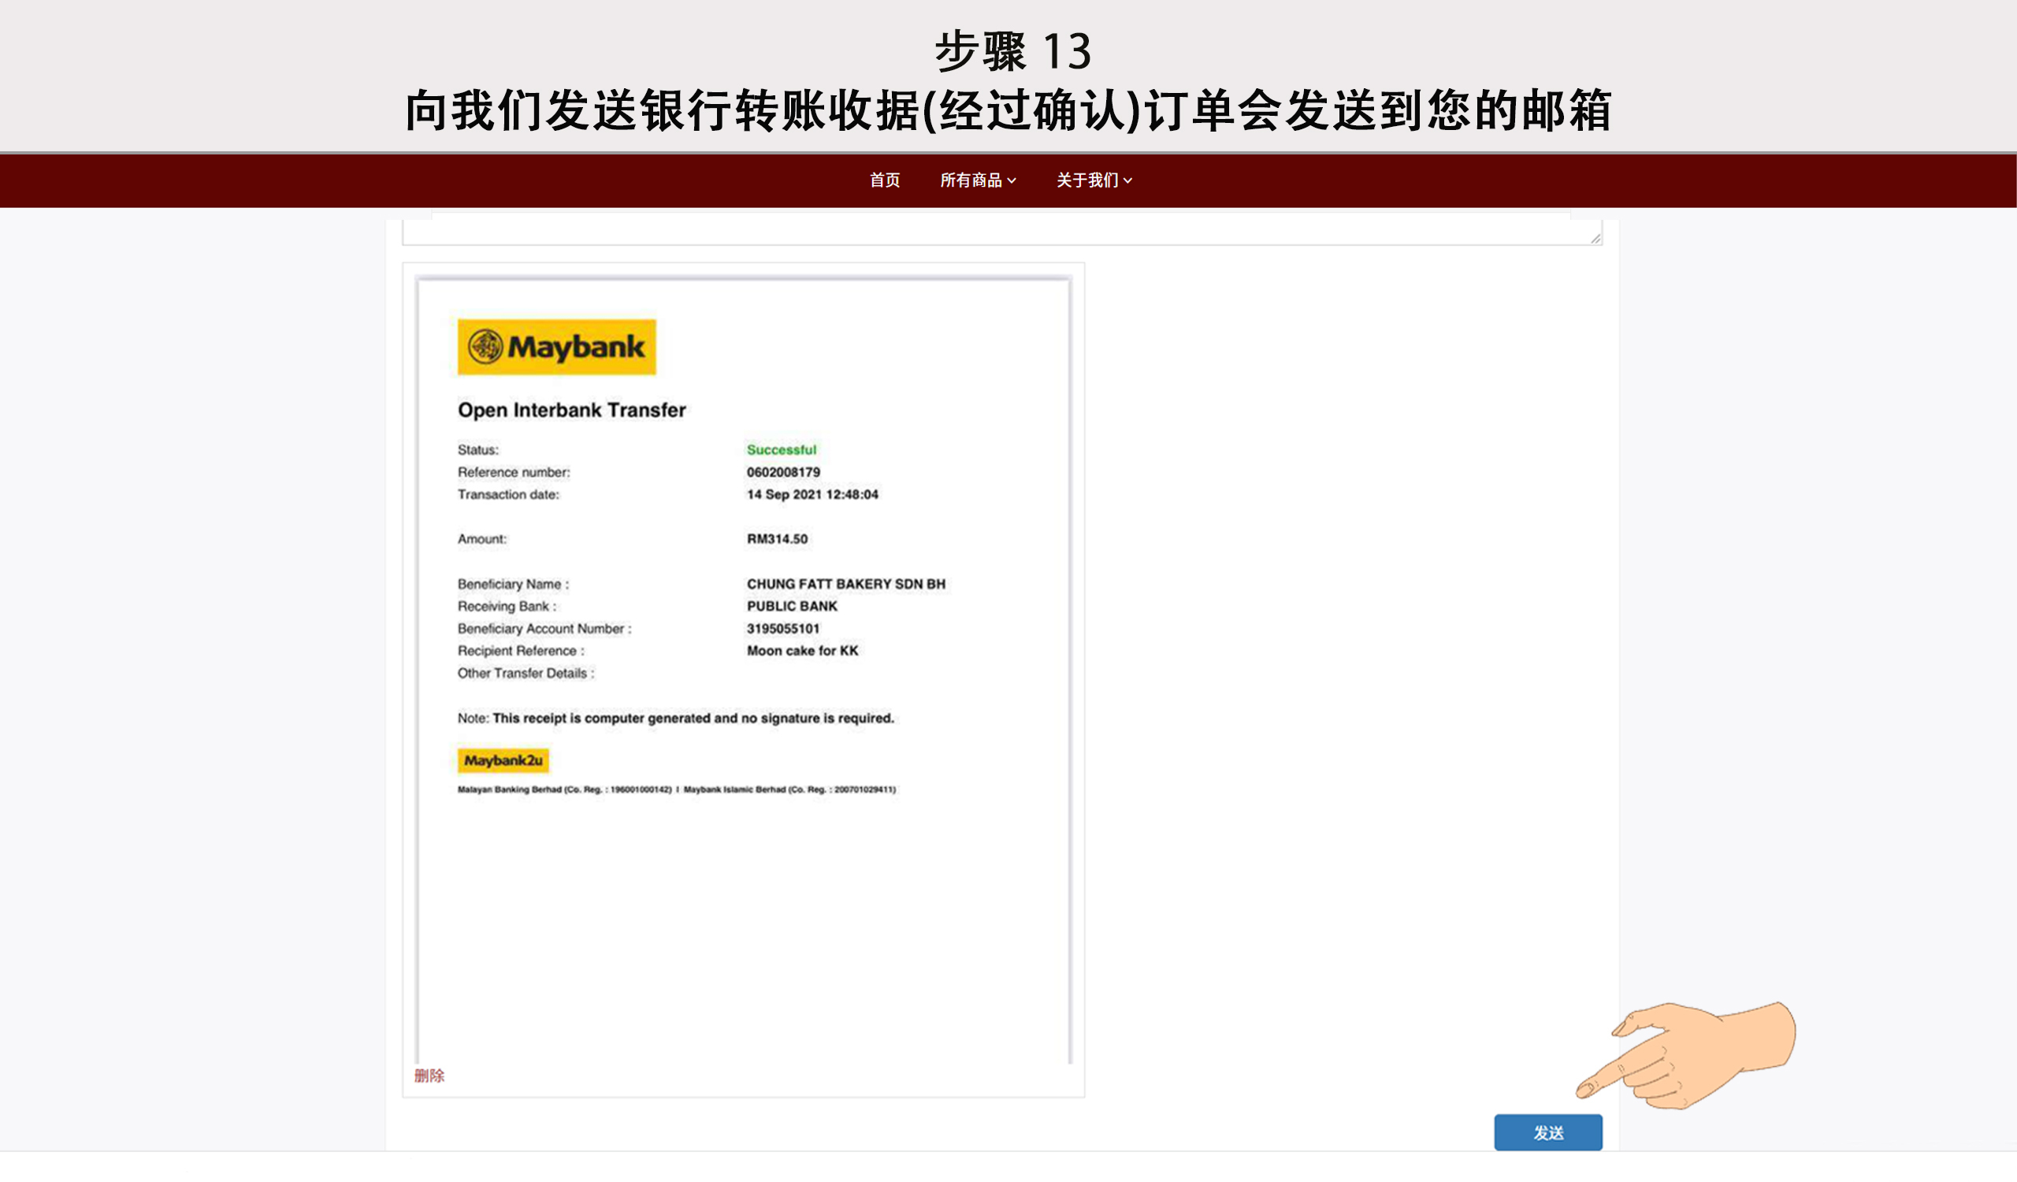Click recipient reference 'Moon cake for KK'
Viewport: 2017px width, 1182px height.
[x=803, y=651]
